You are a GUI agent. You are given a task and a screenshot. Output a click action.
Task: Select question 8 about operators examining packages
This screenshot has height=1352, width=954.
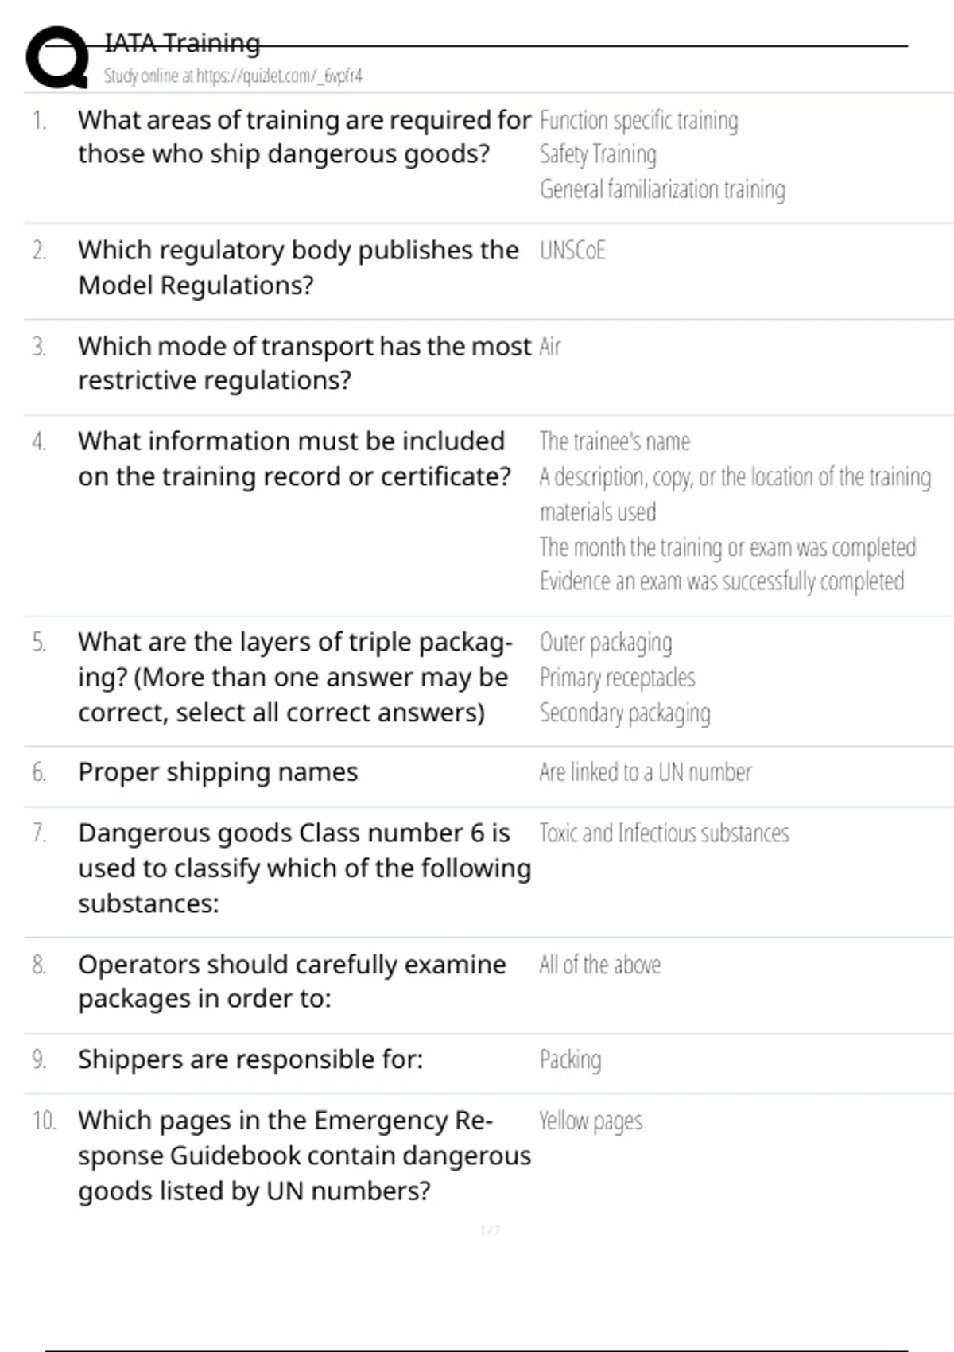pos(292,981)
